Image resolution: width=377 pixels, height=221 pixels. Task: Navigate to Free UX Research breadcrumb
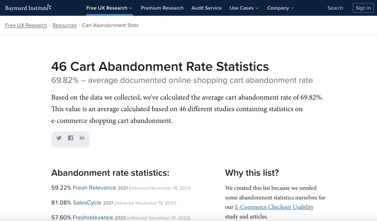click(26, 25)
